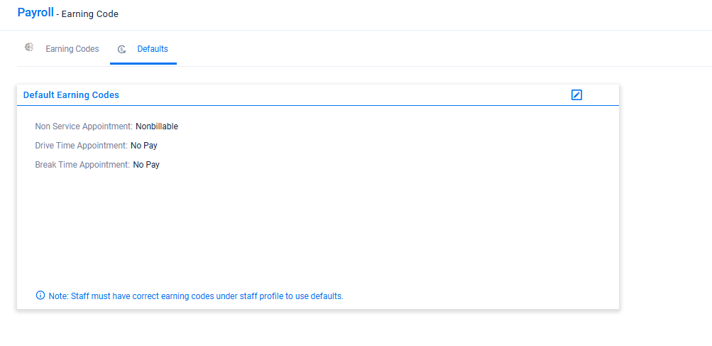Viewport: 712px width, 346px height.
Task: Switch to the Earning Codes tab
Action: [x=72, y=49]
